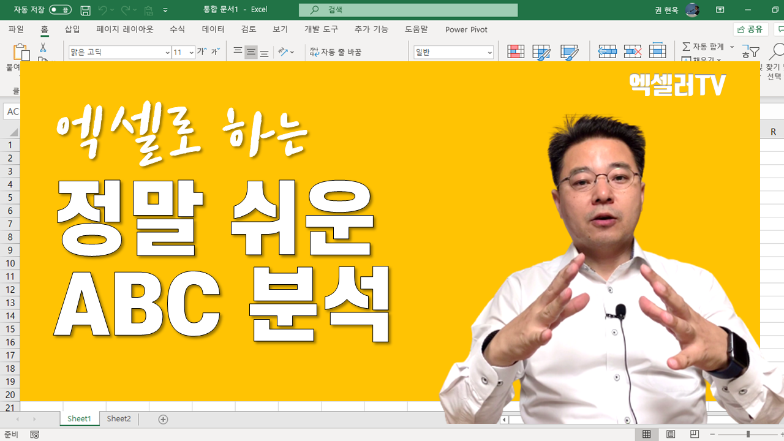784x441 pixels.
Task: Click the Delete Cells icon
Action: 632,52
